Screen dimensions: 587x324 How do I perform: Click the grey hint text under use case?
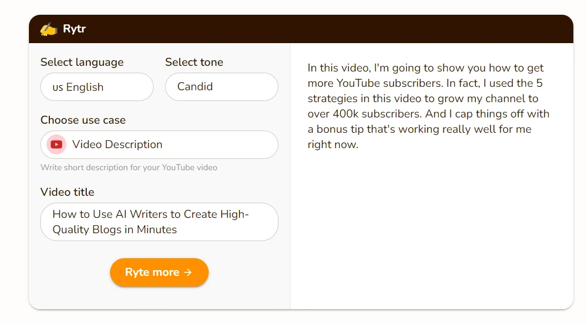[x=129, y=168]
